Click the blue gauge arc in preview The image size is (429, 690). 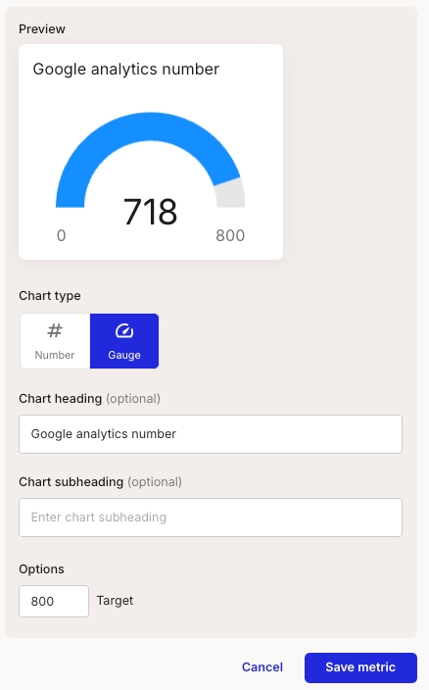click(x=150, y=126)
